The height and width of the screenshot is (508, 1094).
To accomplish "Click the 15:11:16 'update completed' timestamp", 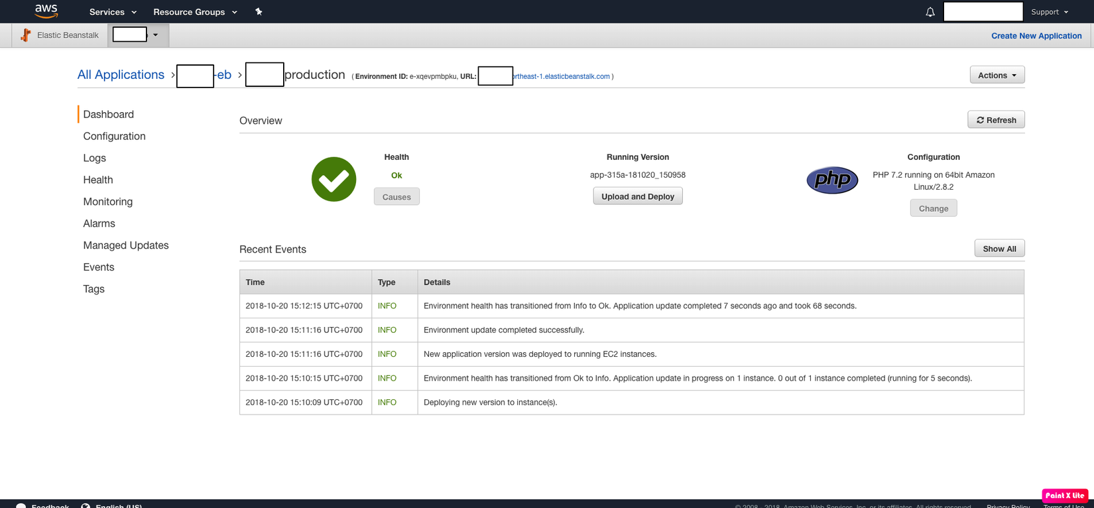I will pyautogui.click(x=304, y=330).
